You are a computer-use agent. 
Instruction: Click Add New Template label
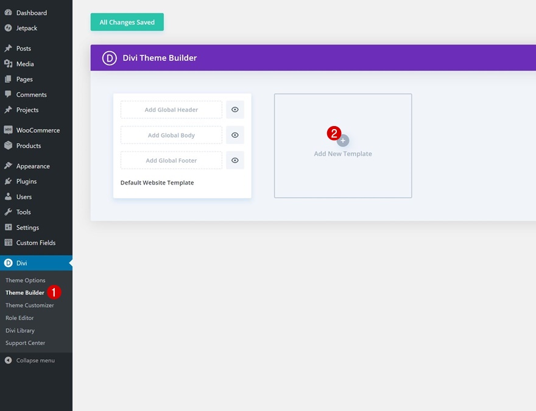(343, 153)
